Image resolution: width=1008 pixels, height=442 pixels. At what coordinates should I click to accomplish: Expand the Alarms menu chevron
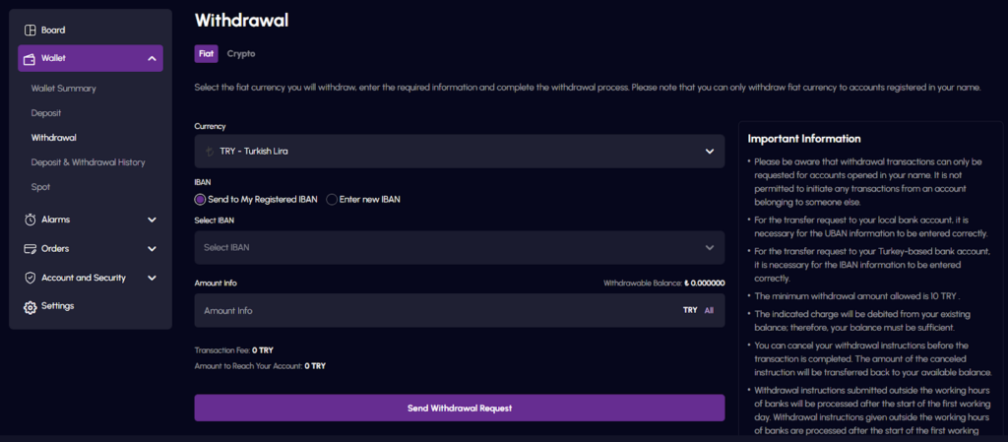tap(152, 220)
